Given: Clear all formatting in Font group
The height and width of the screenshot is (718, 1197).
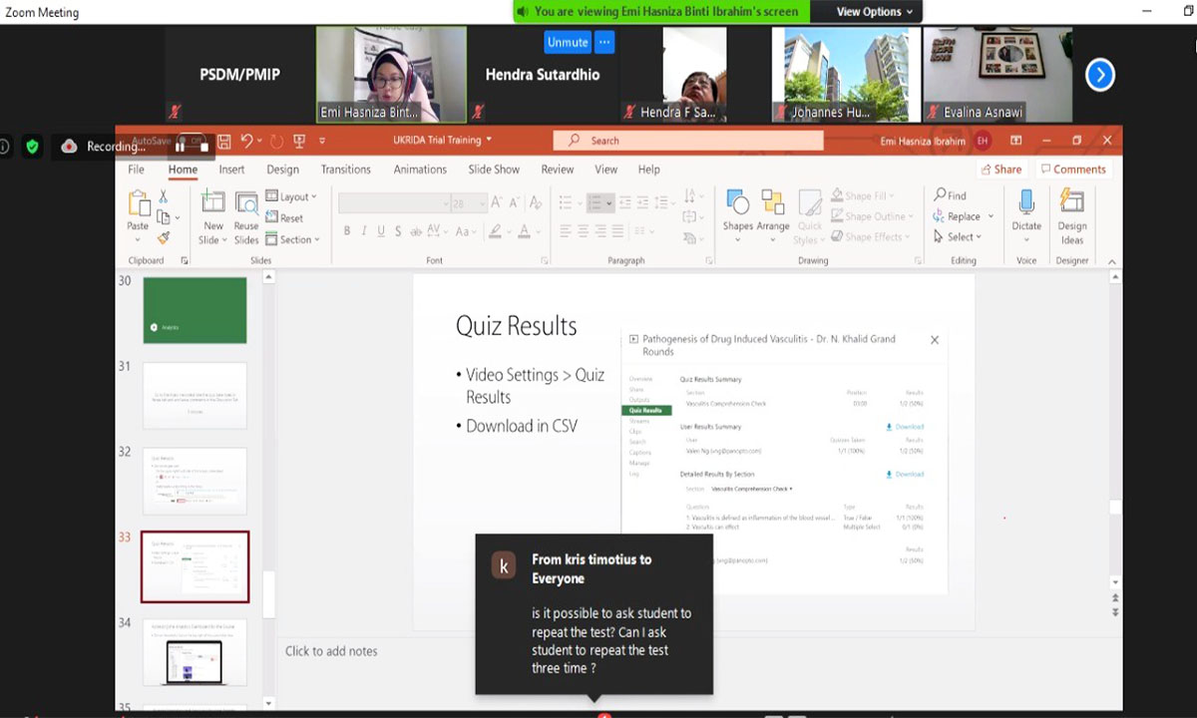Looking at the screenshot, I should click(537, 203).
